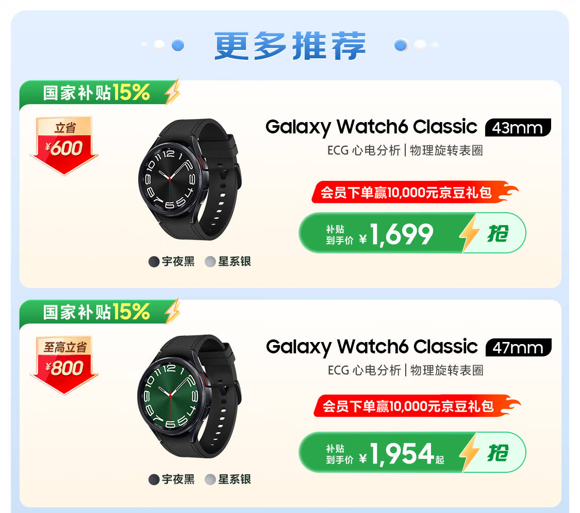This screenshot has height=513, width=580.
Task: Click the 43mm size label
Action: click(518, 128)
